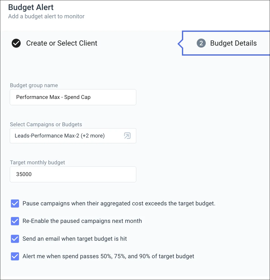Click the step 2 number badge
The height and width of the screenshot is (280, 270).
point(201,43)
